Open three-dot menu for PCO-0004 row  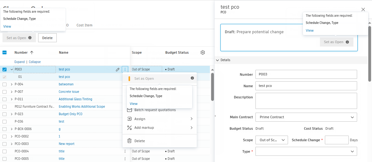(125, 151)
